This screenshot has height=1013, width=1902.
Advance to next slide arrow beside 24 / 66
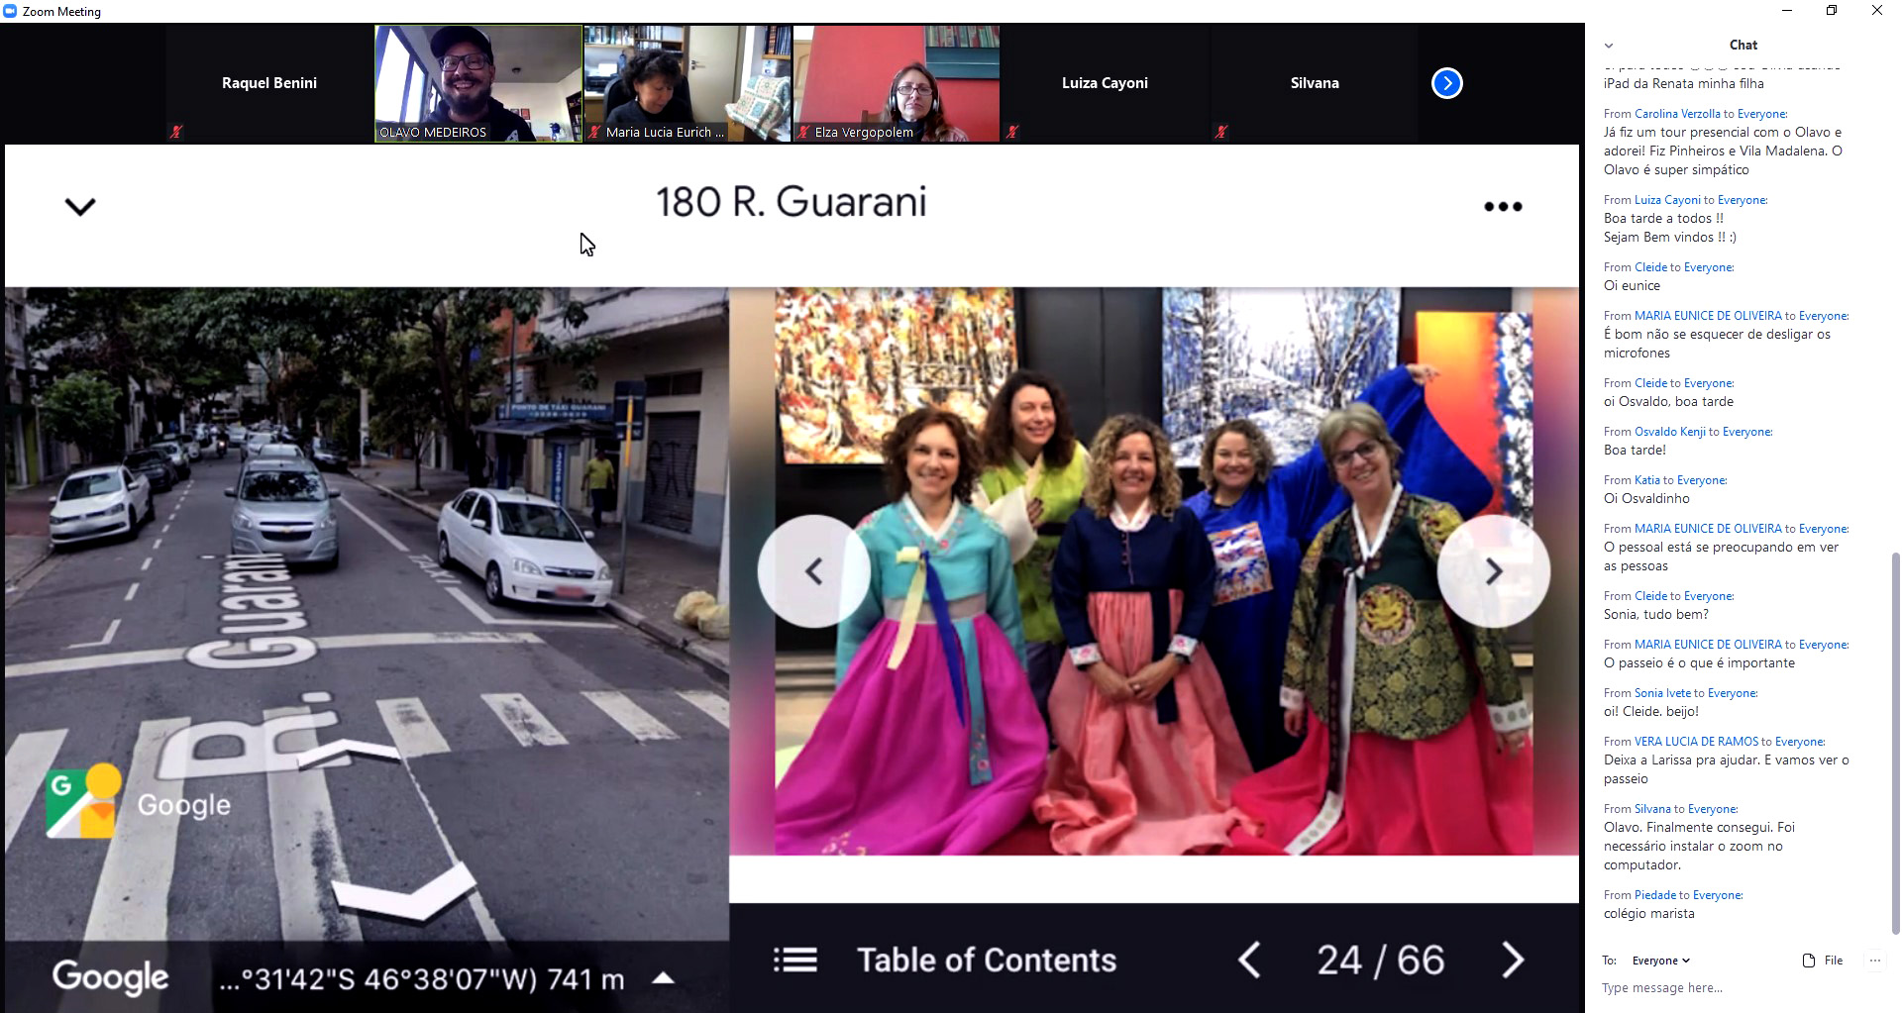1512,960
